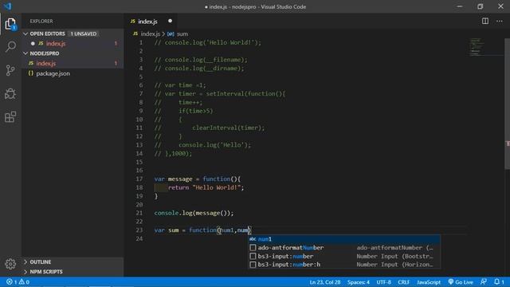The width and height of the screenshot is (510, 287).
Task: Start the Go Live server
Action: (461, 281)
